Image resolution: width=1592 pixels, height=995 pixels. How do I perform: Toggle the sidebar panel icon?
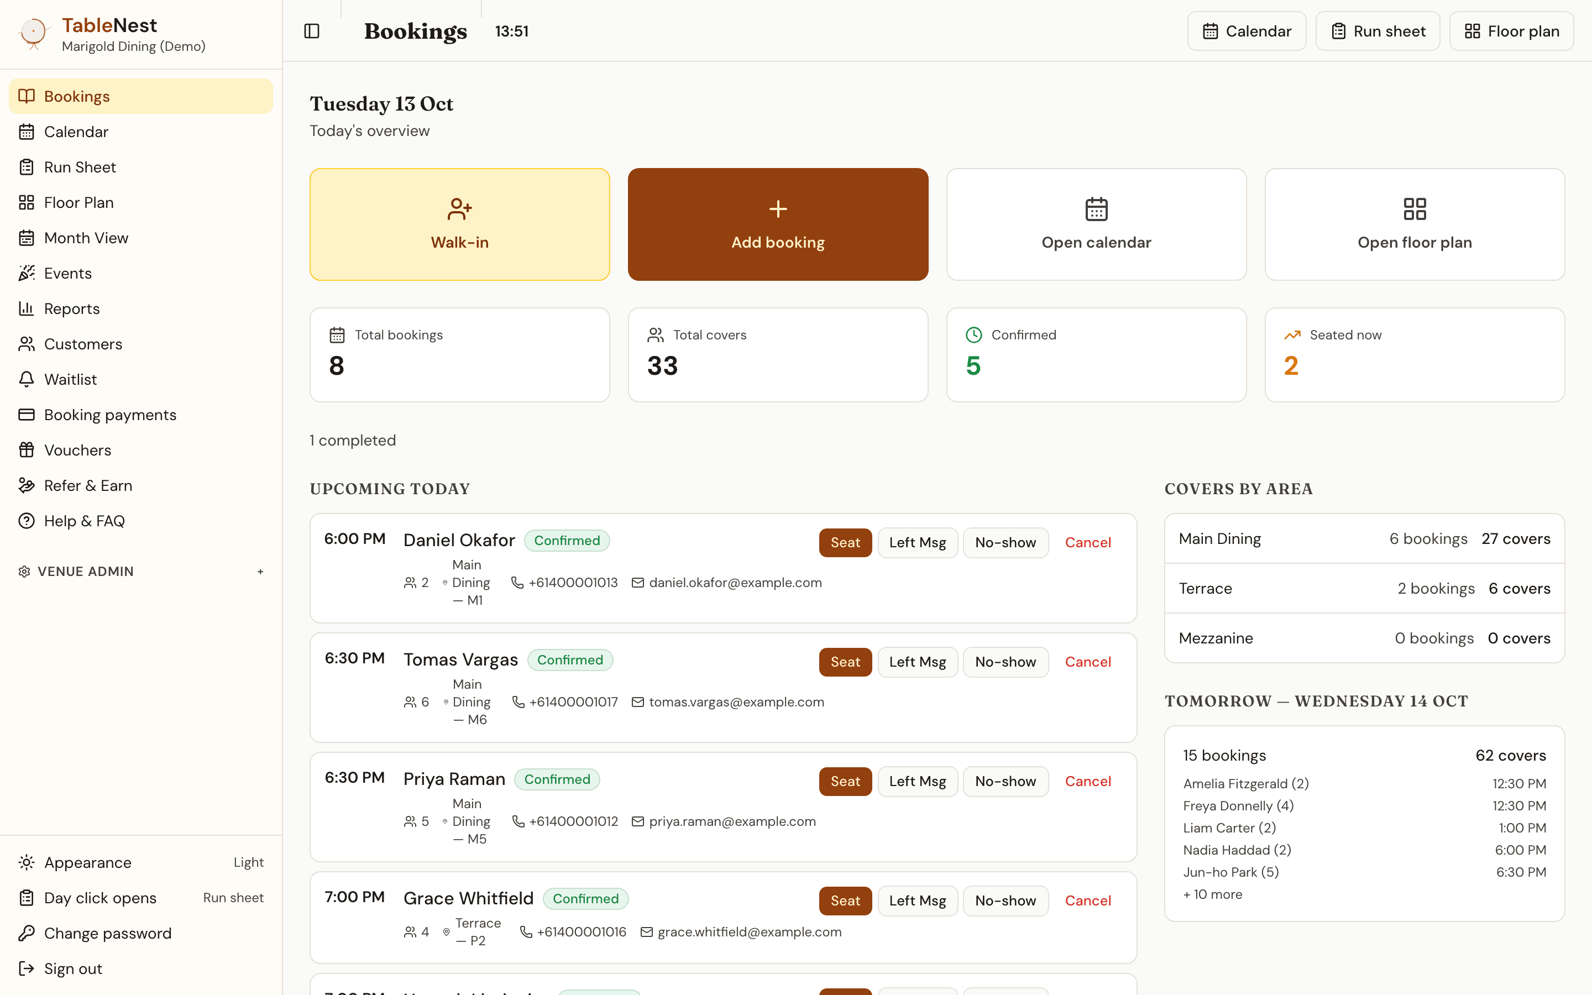pos(312,31)
